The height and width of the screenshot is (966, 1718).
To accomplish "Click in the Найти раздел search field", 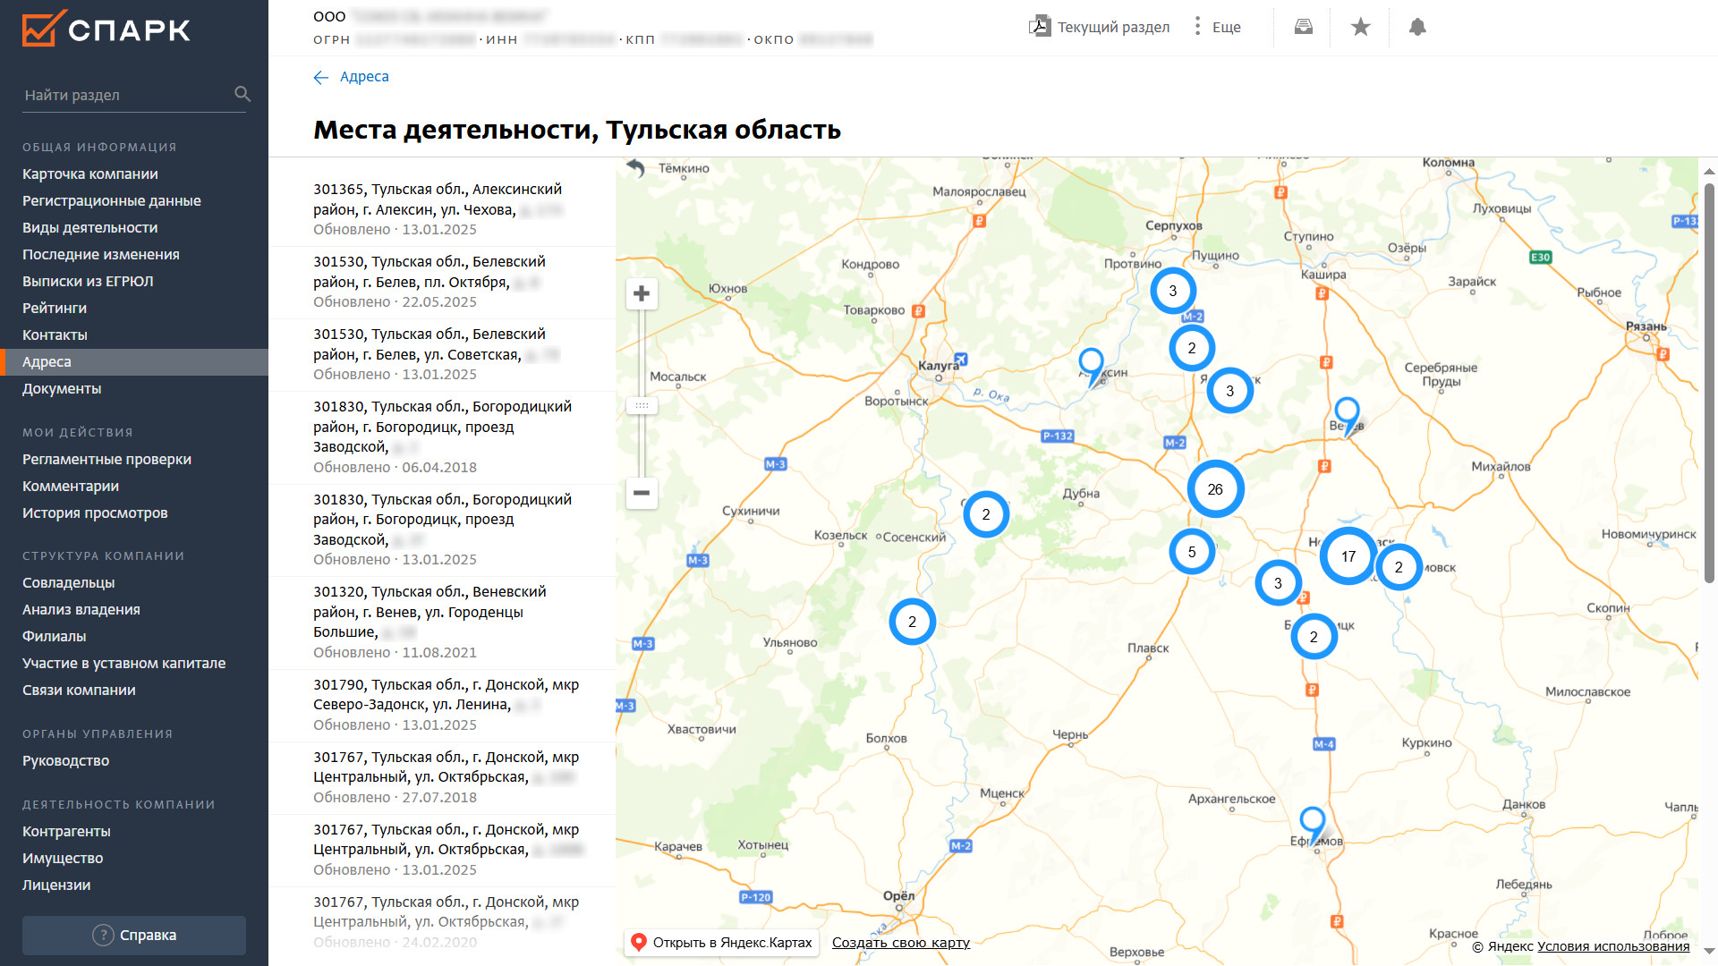I will pos(125,95).
